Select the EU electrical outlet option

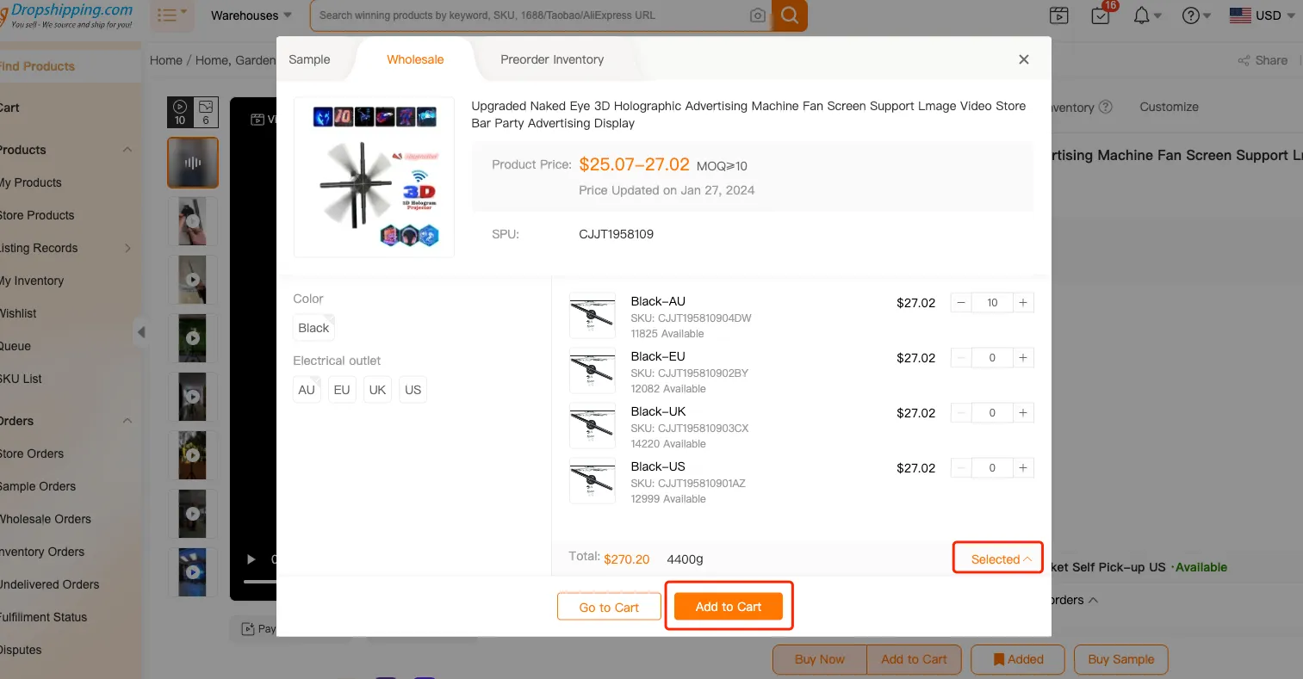pos(342,390)
